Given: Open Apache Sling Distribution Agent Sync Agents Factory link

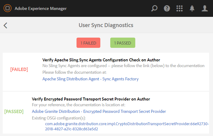Looking at the screenshot, I should pos(90,79).
